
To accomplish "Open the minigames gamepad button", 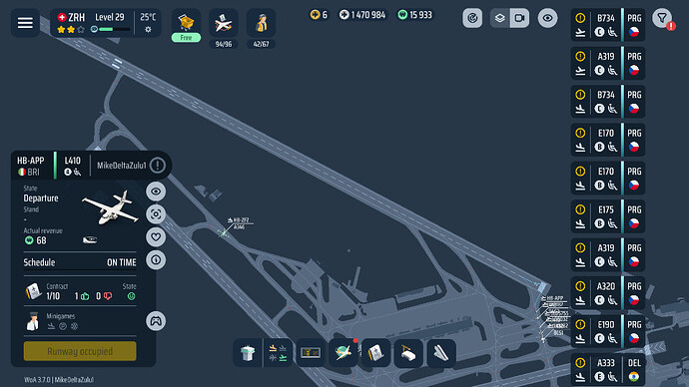I will 156,321.
